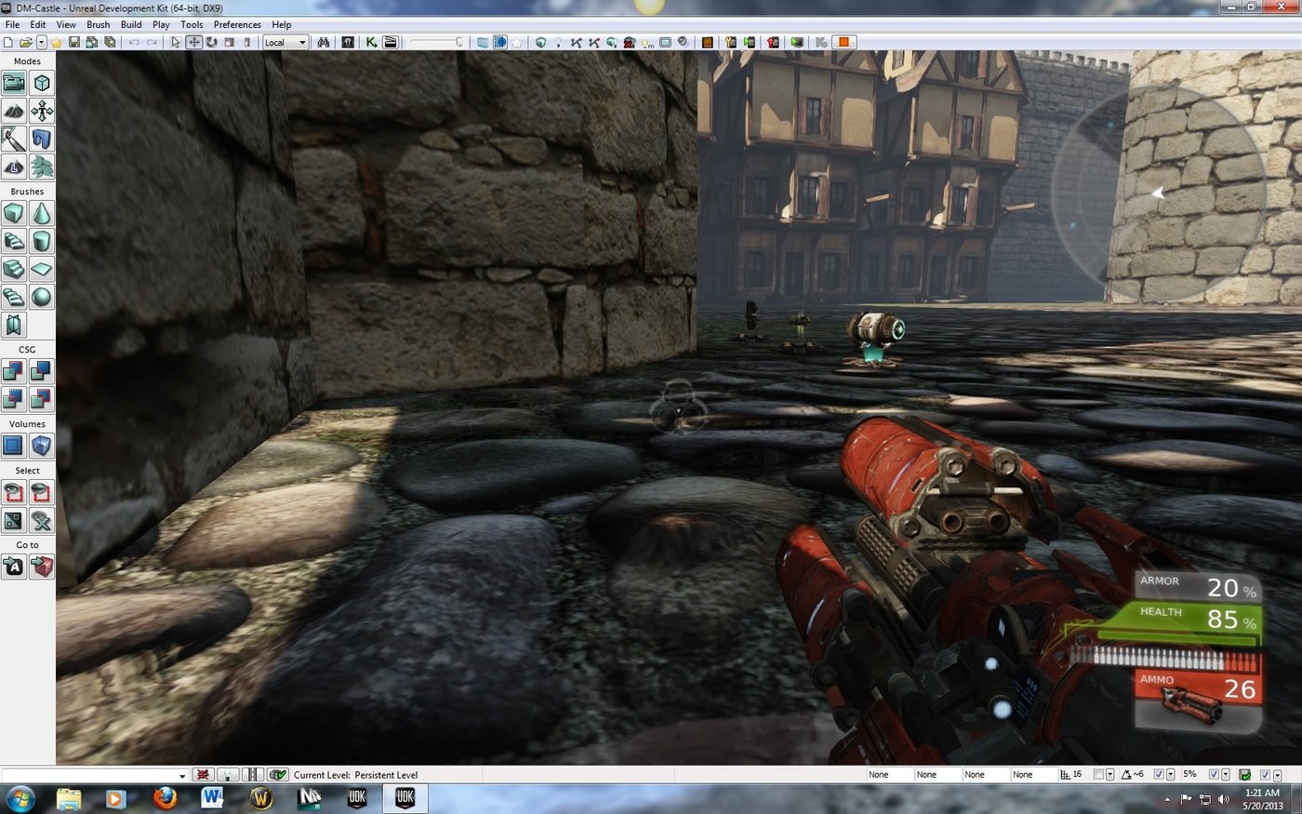This screenshot has width=1302, height=814.
Task: Toggle the rotation grid snap checkbox
Action: point(1159,774)
